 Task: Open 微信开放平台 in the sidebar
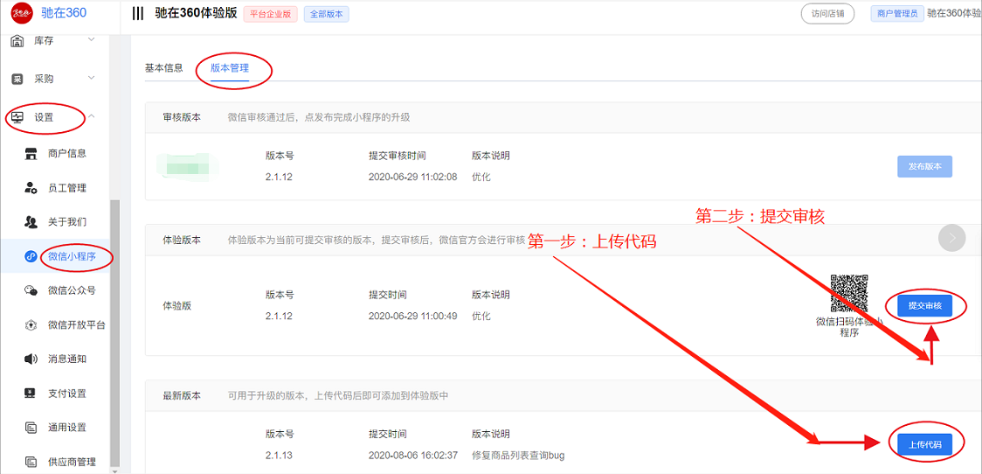pos(76,324)
